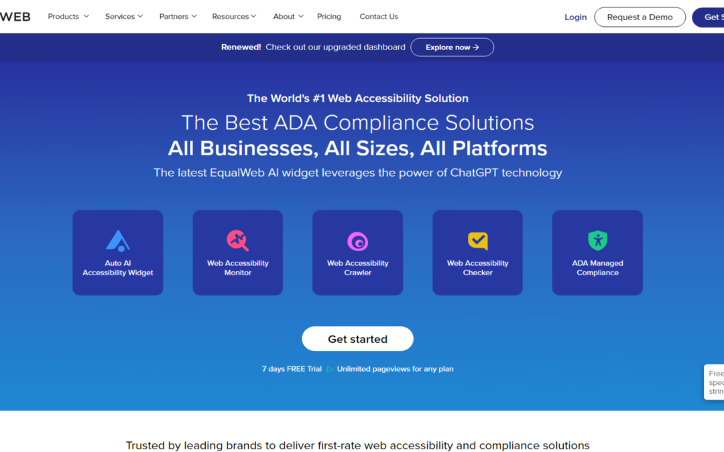Expand the Products dropdown chevron

[86, 16]
